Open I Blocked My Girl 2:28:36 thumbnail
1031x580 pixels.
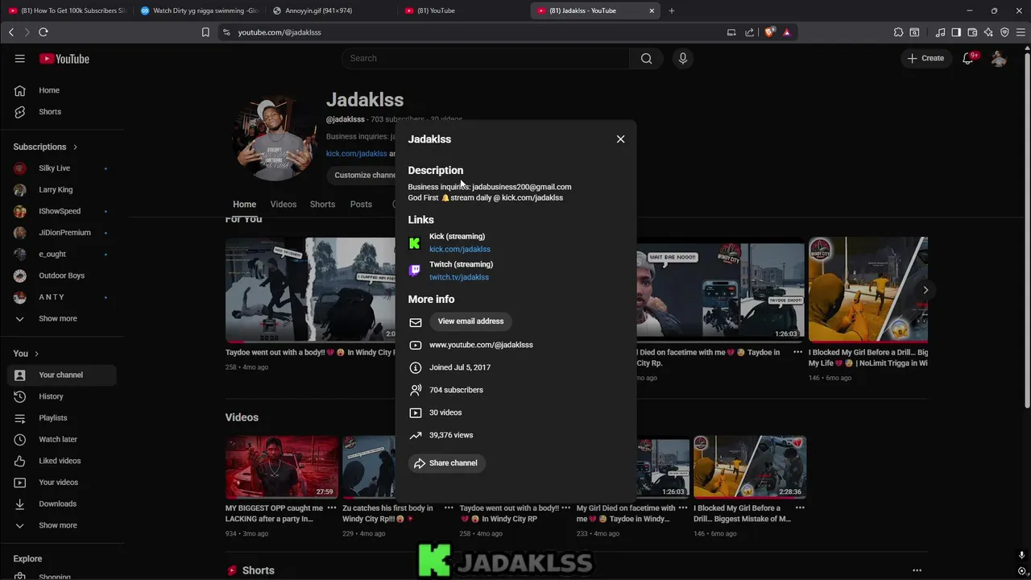[x=750, y=467]
